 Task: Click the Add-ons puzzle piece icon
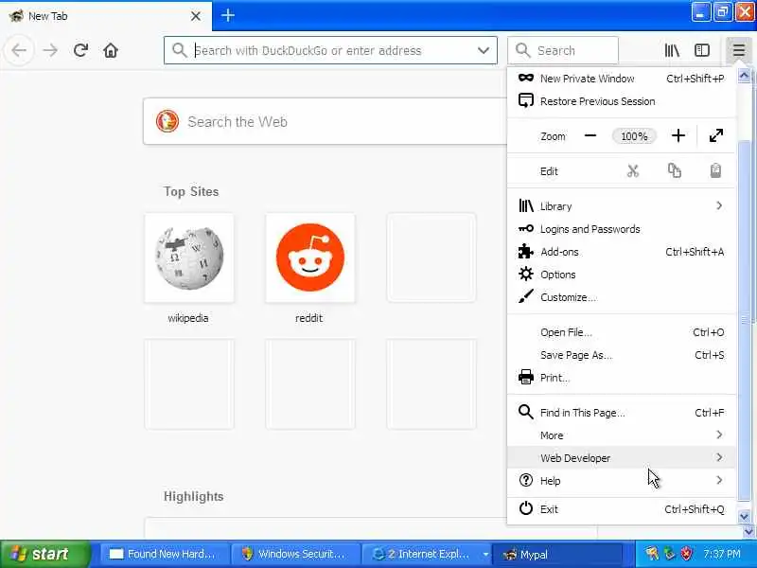[525, 251]
